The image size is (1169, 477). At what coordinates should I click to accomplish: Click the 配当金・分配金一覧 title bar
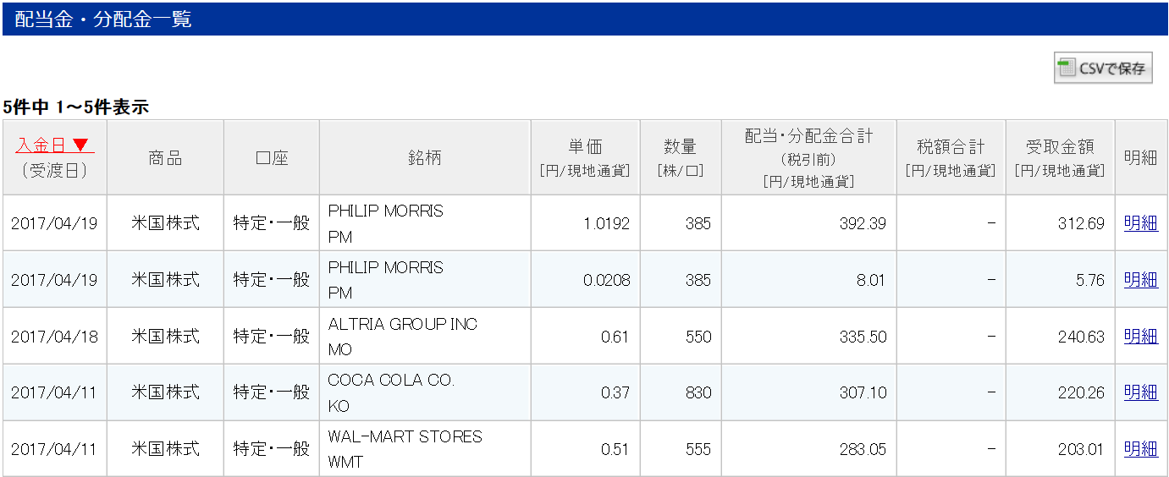pos(584,19)
